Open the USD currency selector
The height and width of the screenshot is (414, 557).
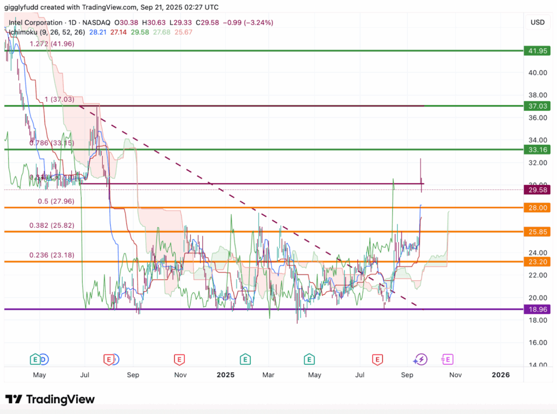point(537,22)
